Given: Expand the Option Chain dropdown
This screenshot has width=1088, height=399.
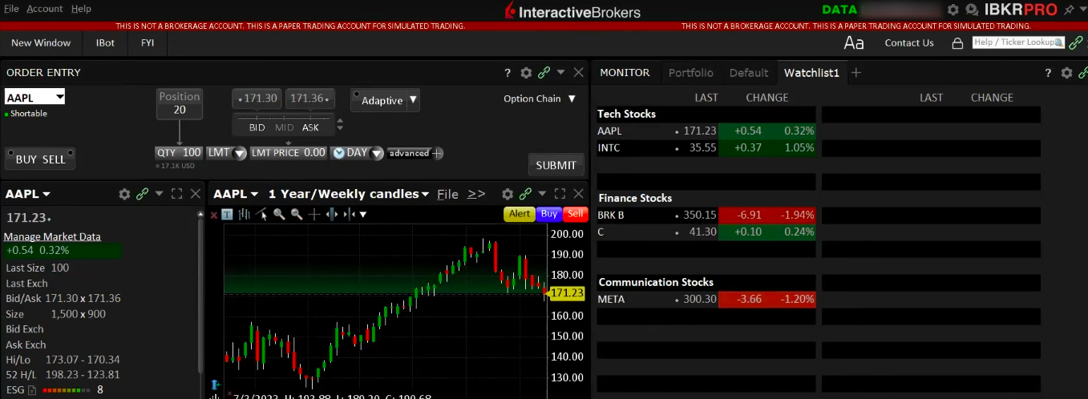Looking at the screenshot, I should tap(572, 99).
